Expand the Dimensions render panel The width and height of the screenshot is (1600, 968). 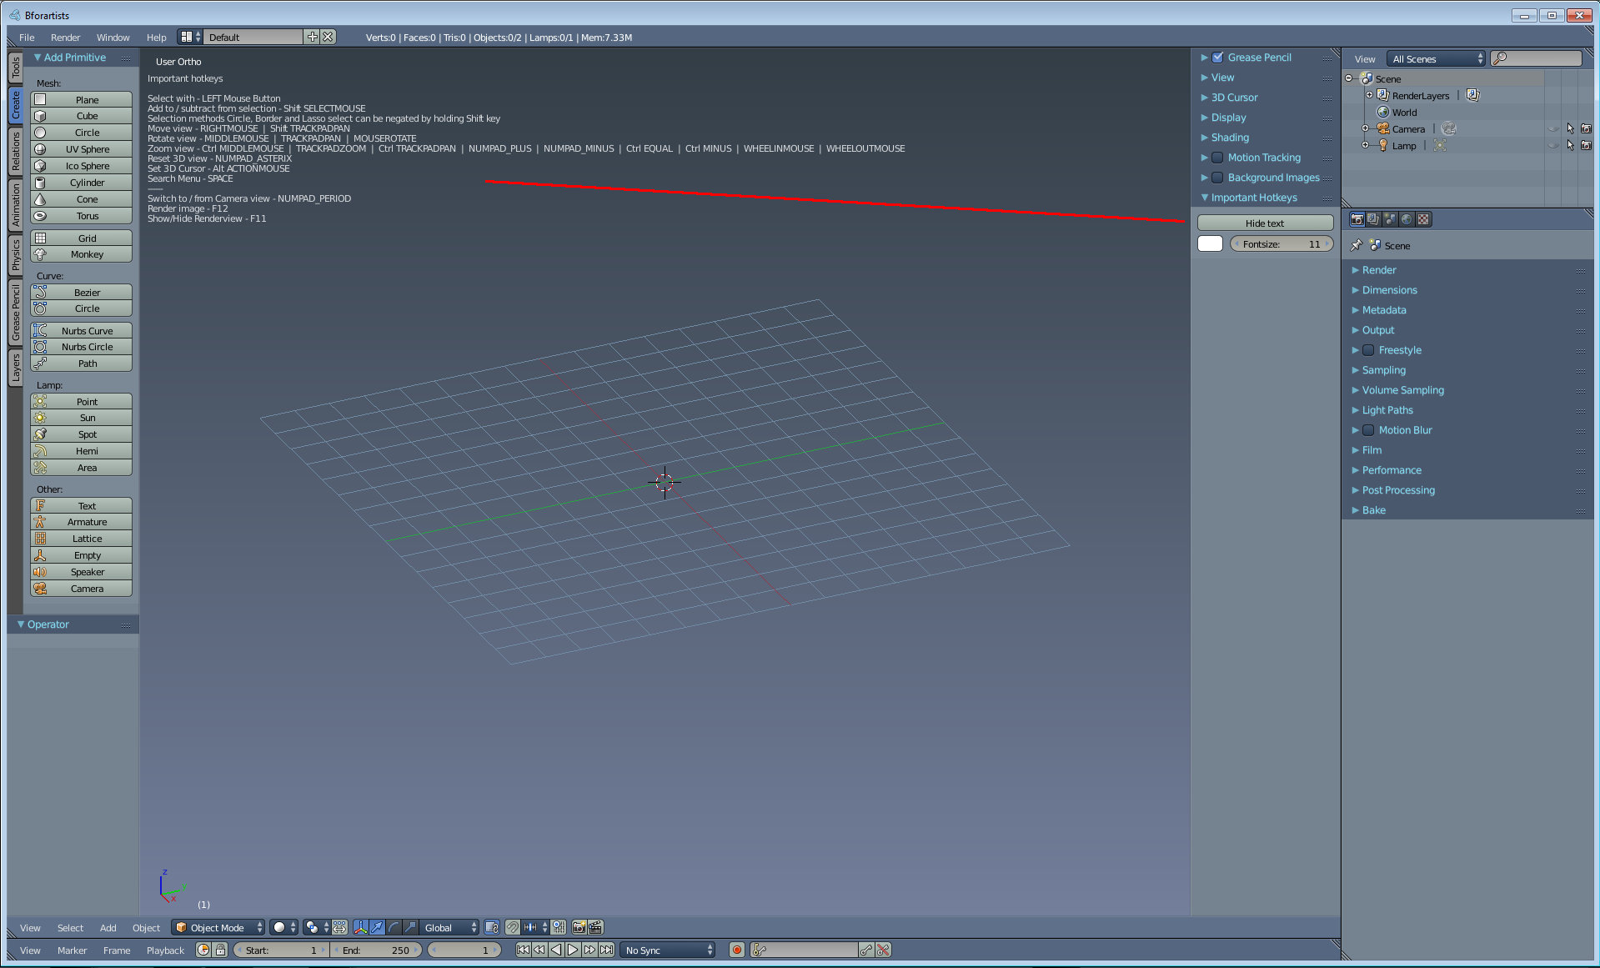pyautogui.click(x=1389, y=290)
